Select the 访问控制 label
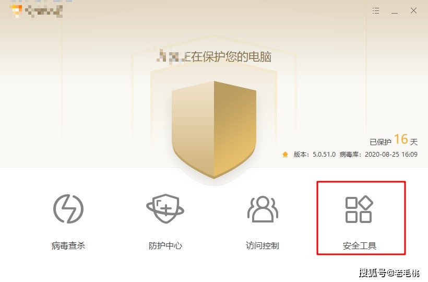Image resolution: width=428 pixels, height=282 pixels. point(263,245)
